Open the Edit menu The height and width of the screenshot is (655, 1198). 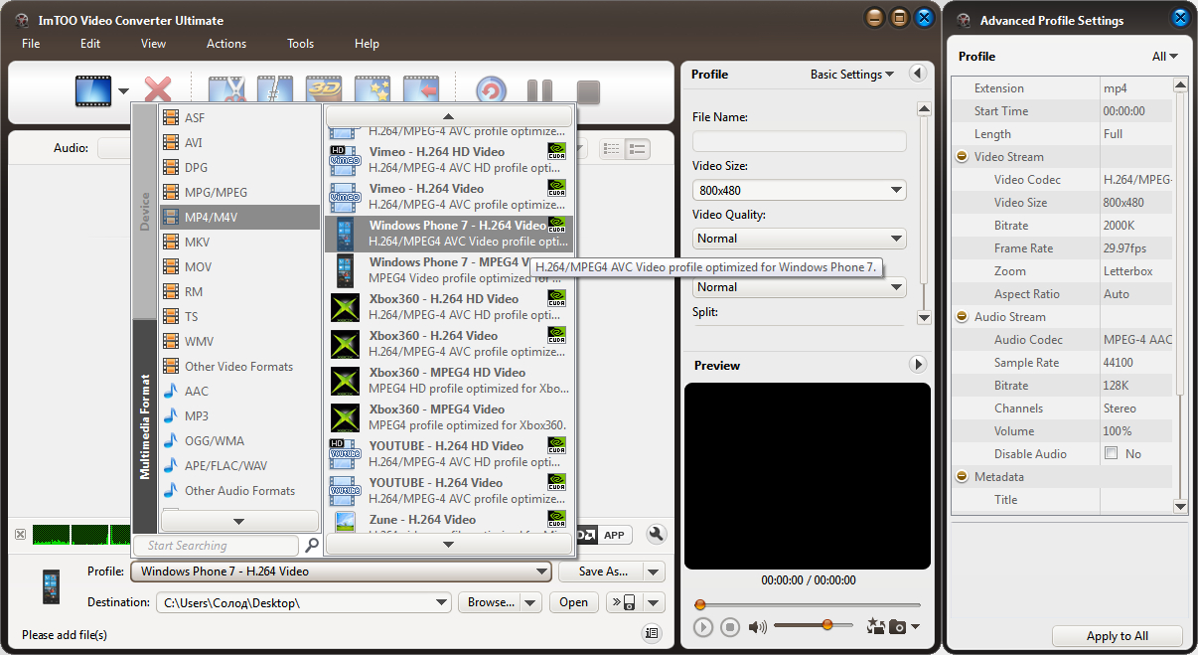pyautogui.click(x=90, y=44)
